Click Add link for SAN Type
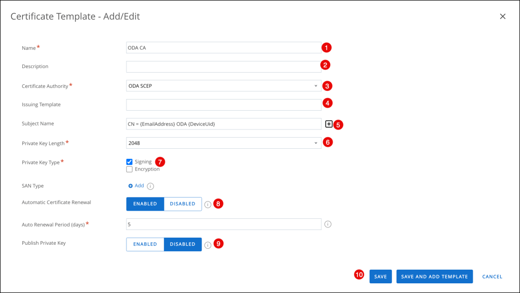This screenshot has width=520, height=293. coord(136,186)
